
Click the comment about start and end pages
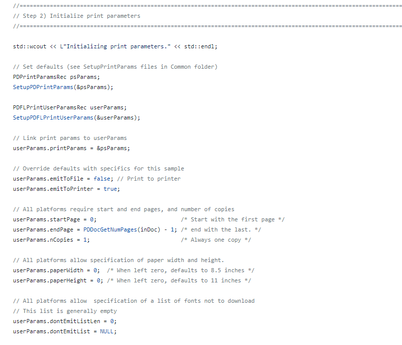(x=124, y=210)
